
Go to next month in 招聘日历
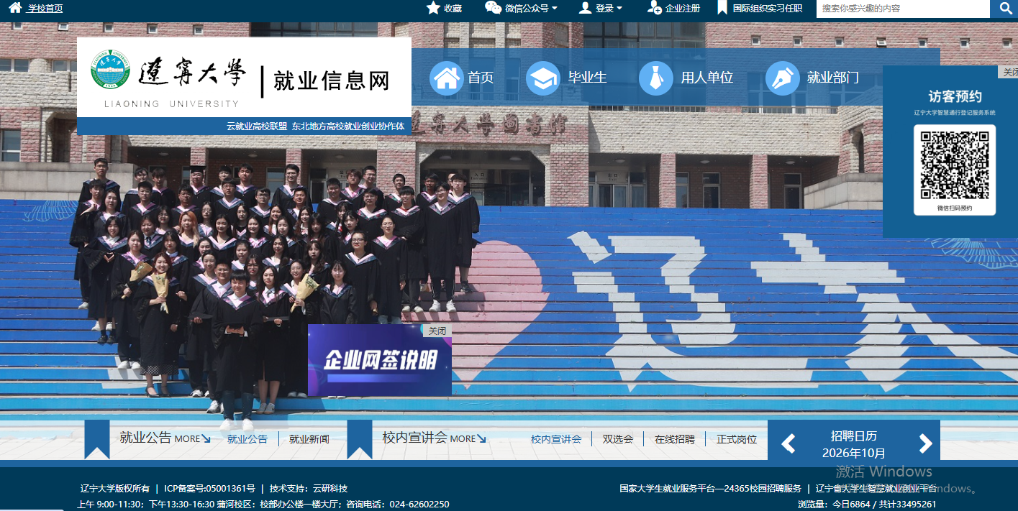(925, 444)
